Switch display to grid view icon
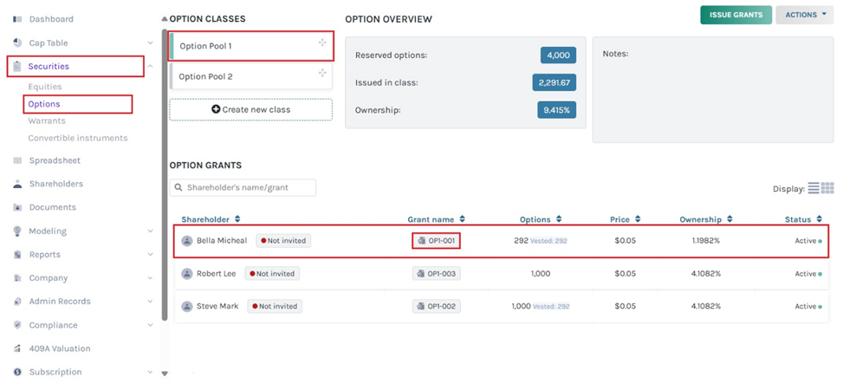This screenshot has width=843, height=391. pos(827,188)
